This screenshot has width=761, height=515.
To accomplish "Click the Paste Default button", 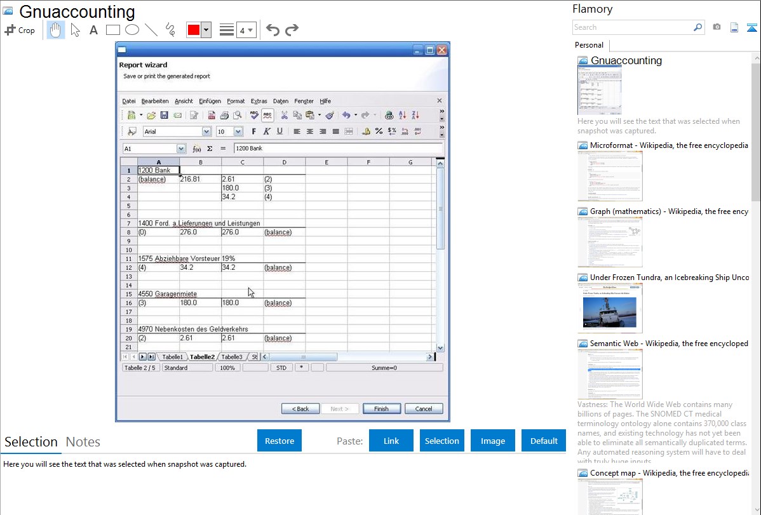I will pyautogui.click(x=544, y=441).
